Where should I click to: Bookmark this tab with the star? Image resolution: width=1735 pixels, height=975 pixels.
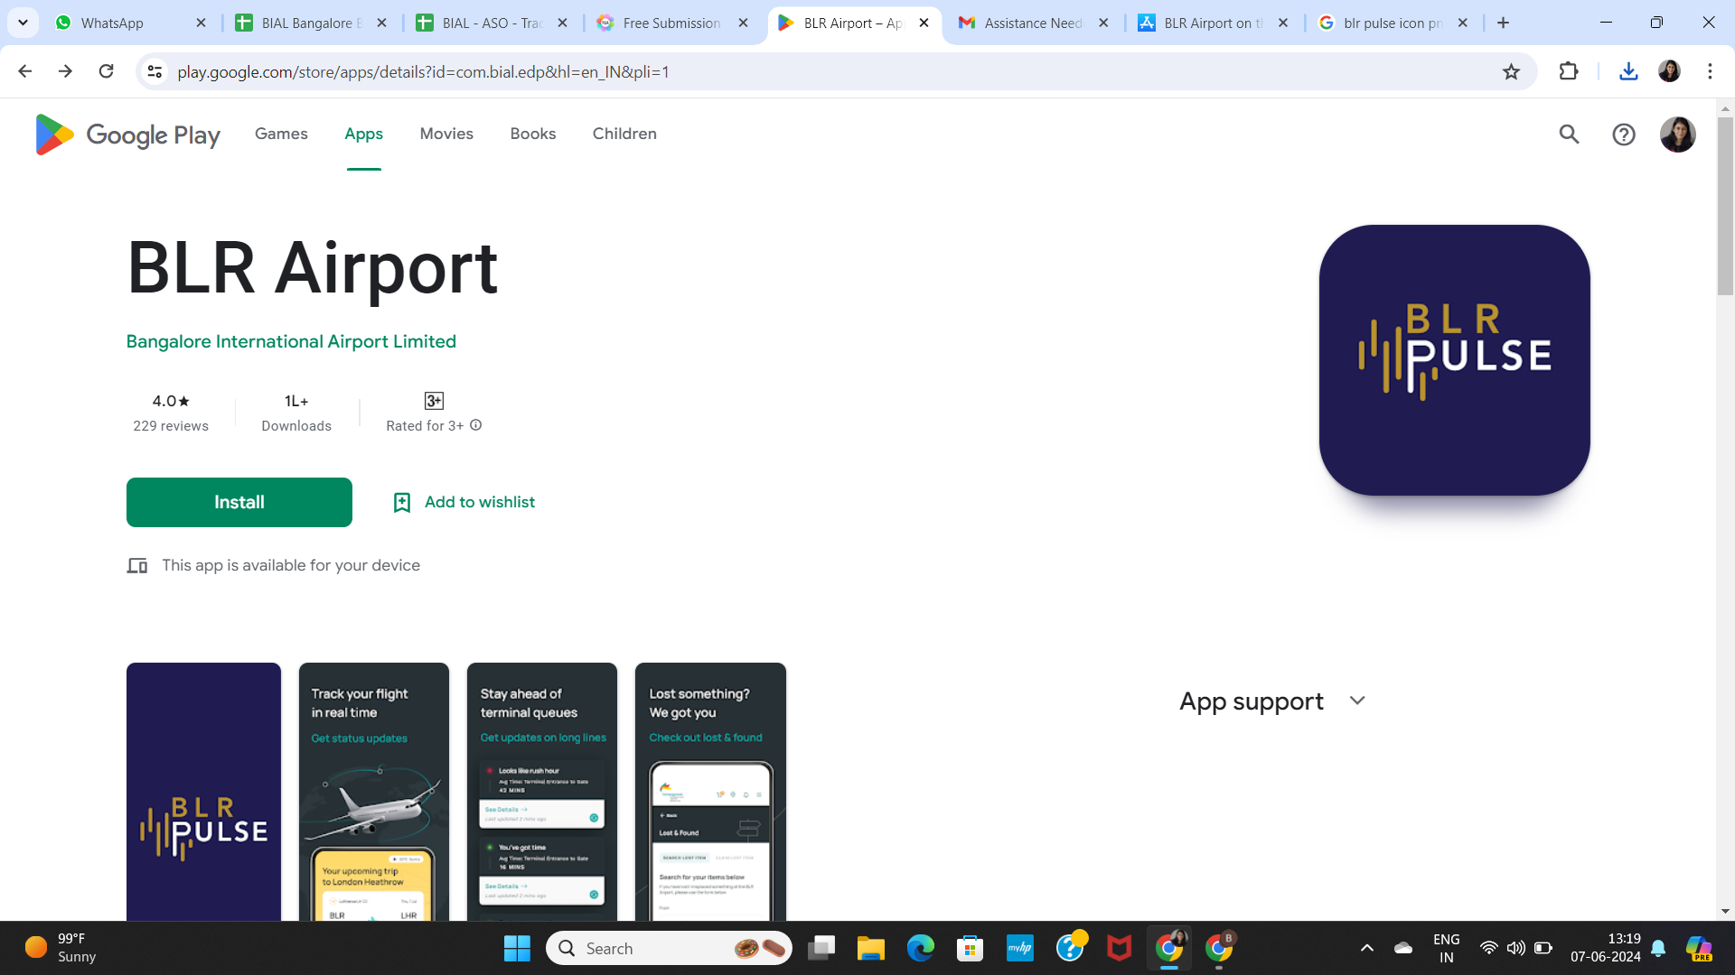[x=1511, y=71]
